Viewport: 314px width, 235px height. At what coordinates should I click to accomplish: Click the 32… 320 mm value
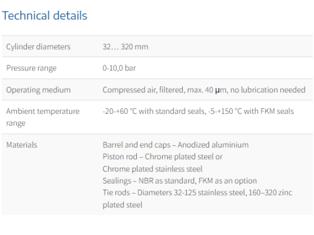(x=125, y=46)
